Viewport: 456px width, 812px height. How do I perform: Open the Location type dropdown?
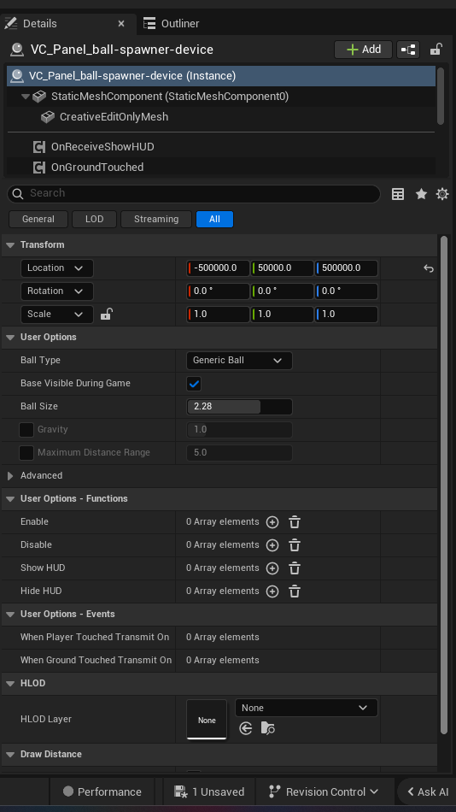click(57, 268)
